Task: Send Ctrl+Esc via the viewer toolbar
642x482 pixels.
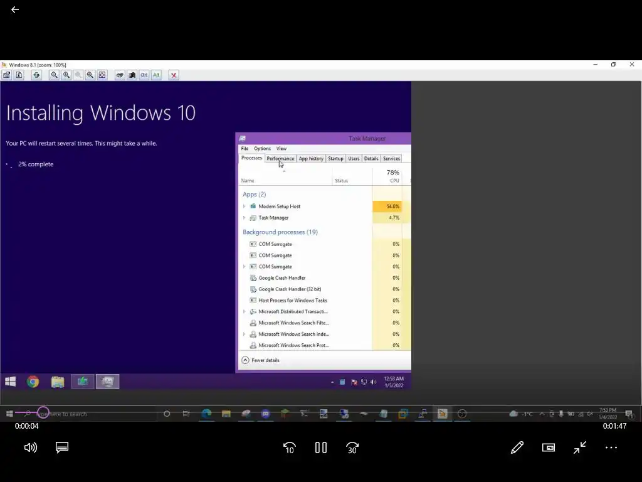Action: tap(132, 75)
